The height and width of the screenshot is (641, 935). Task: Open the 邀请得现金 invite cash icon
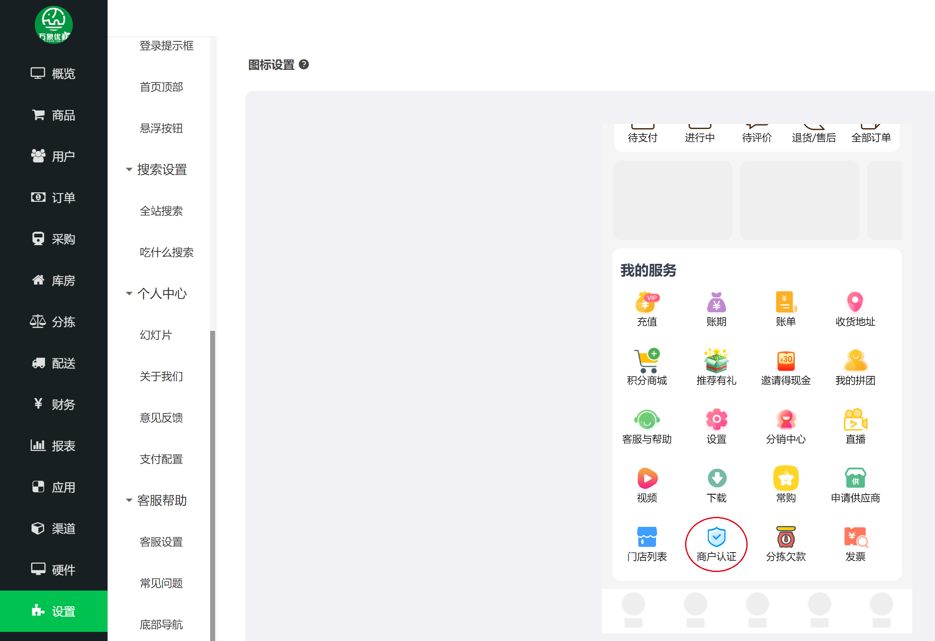(x=786, y=367)
